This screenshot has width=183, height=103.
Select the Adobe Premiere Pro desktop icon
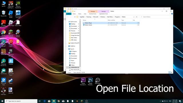point(83,82)
